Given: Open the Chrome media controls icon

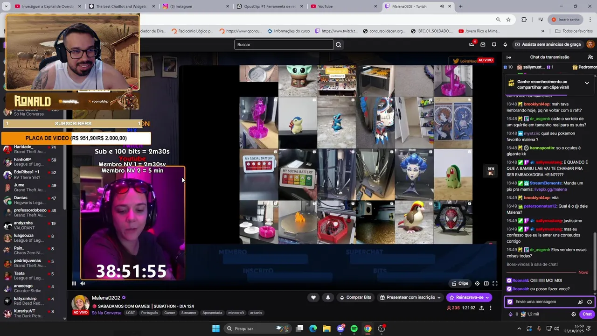Looking at the screenshot, I should [540, 20].
